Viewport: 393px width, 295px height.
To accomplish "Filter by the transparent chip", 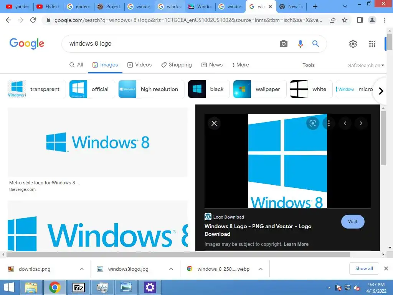I will 36,89.
